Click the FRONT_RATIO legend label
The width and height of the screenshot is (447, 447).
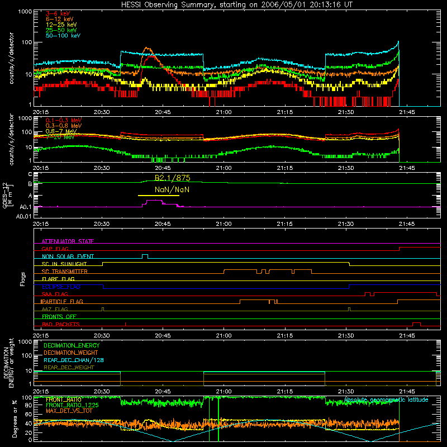coord(64,400)
